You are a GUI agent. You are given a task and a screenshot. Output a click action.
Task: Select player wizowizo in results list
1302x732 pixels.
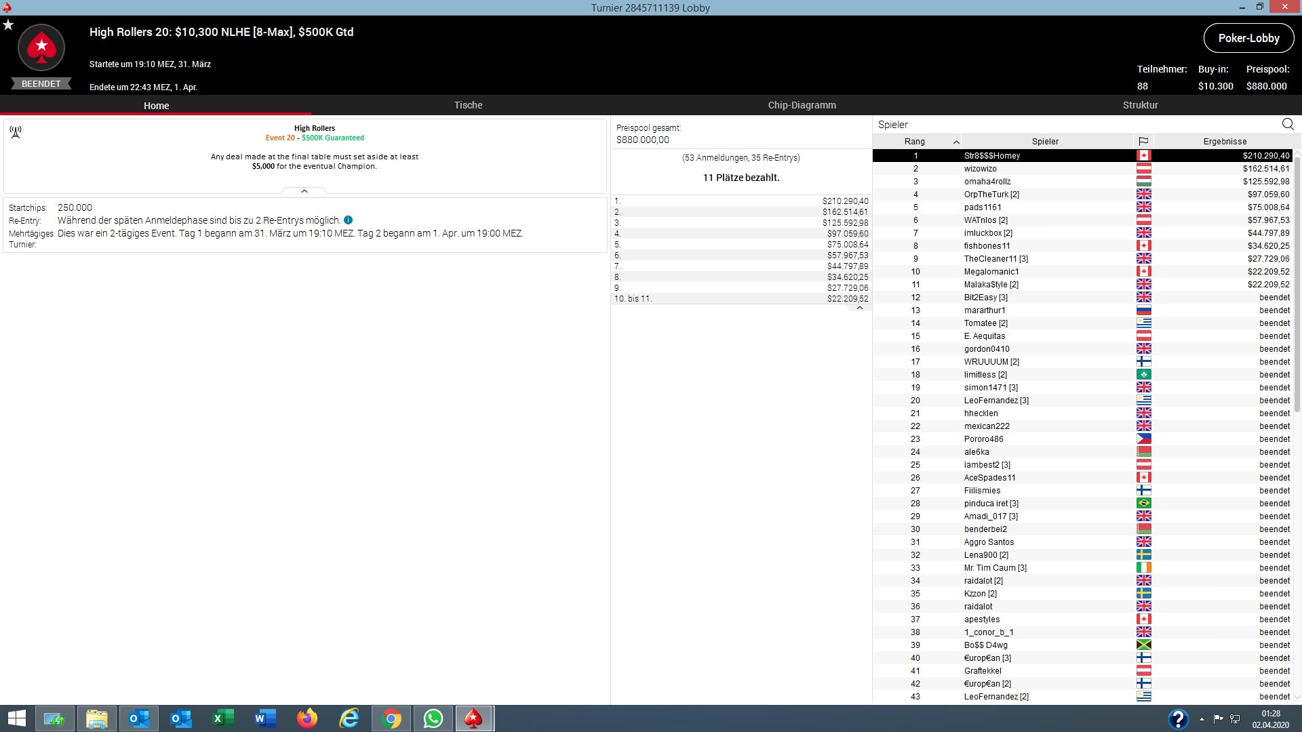(980, 169)
